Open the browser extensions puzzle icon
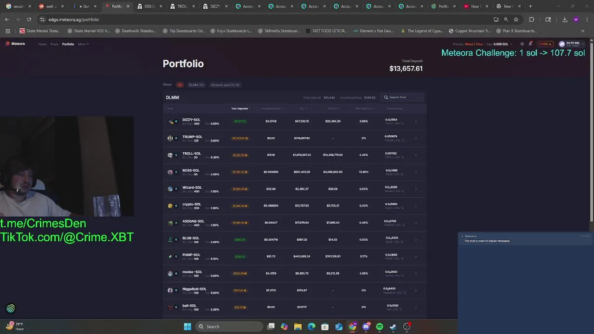Viewport: 594px width, 334px height. point(532,19)
